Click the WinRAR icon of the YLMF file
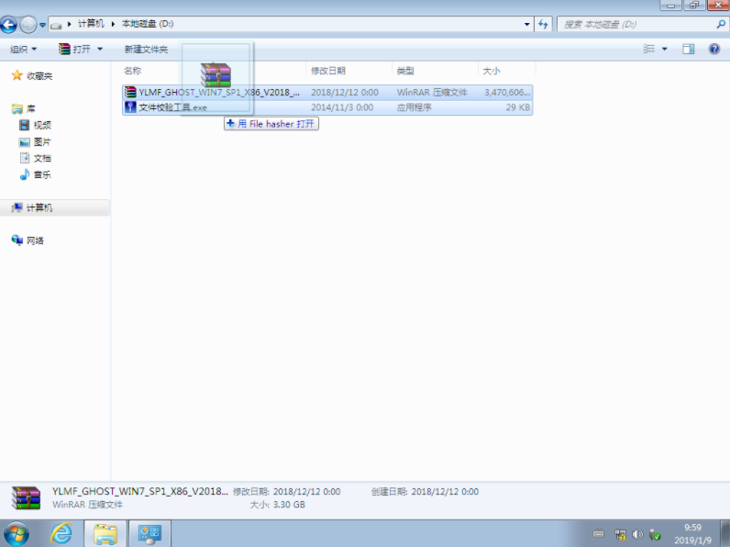The width and height of the screenshot is (730, 547). click(x=130, y=93)
